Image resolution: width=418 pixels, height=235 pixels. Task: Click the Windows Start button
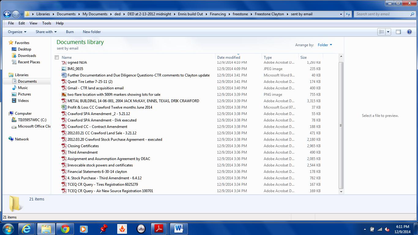8,229
